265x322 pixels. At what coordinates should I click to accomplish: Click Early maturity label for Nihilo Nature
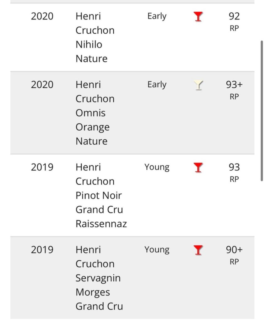tap(157, 16)
